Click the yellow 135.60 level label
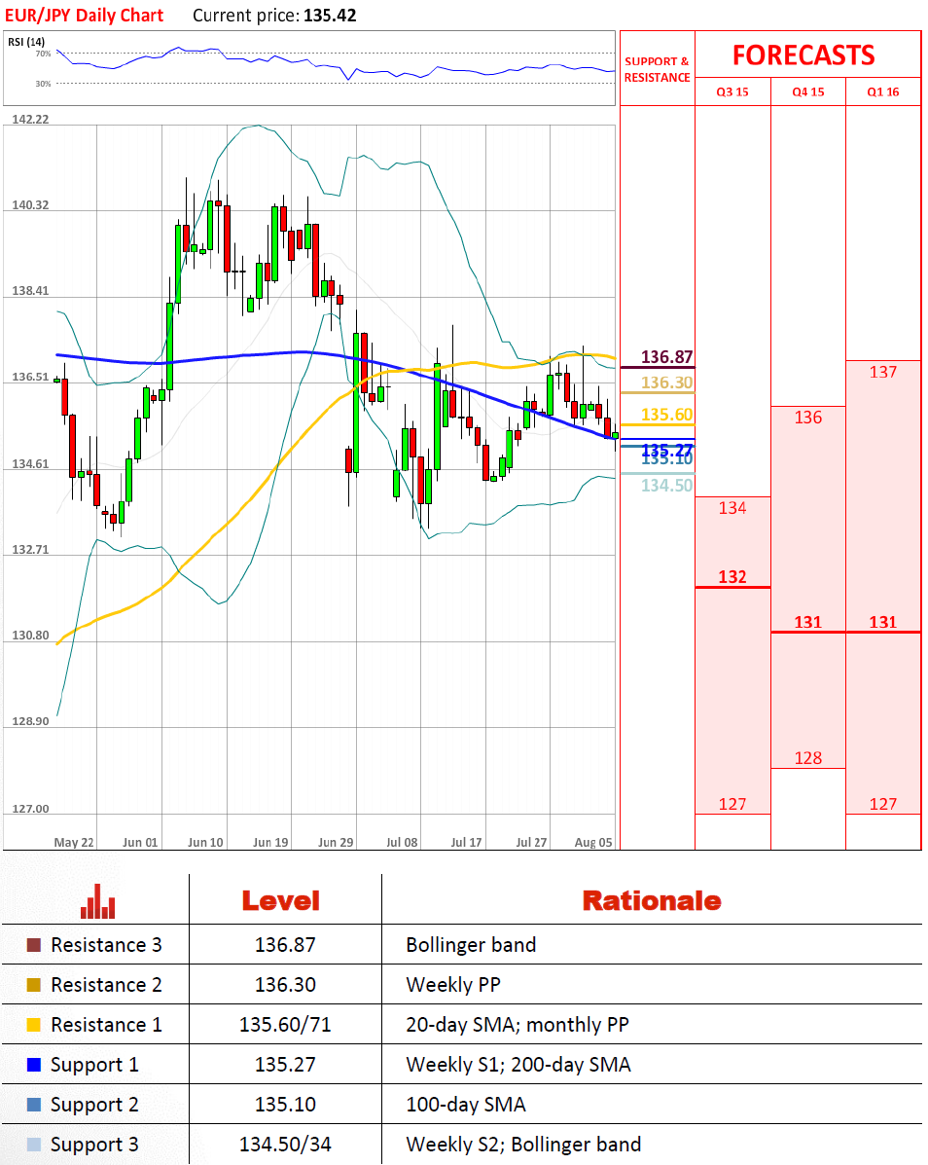 pyautogui.click(x=667, y=416)
